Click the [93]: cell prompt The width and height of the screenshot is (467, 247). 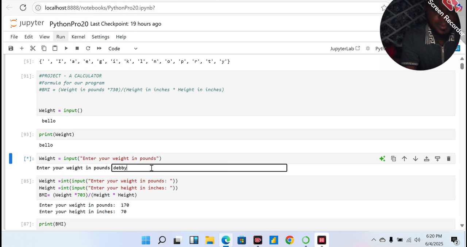click(28, 135)
